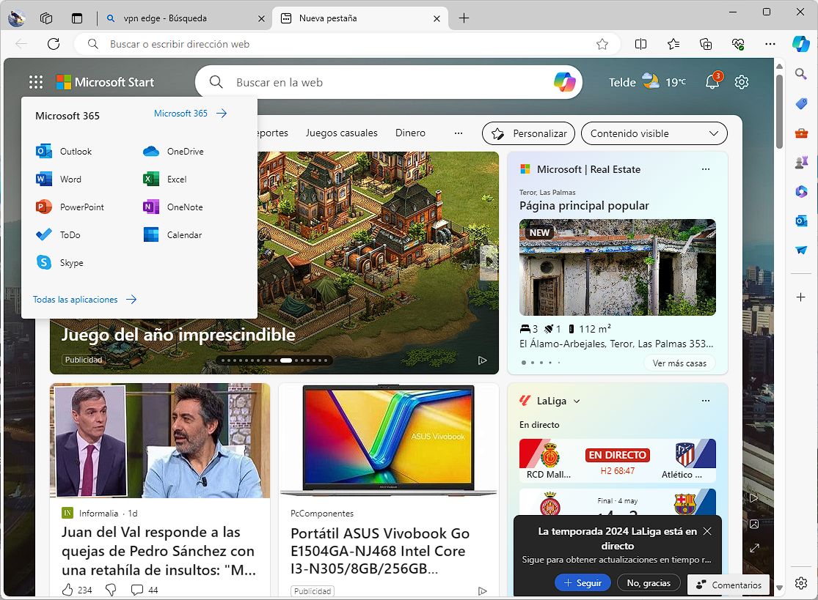Viewport: 818px width, 600px height.
Task: Open Skype from the app launcher
Action: coord(59,263)
